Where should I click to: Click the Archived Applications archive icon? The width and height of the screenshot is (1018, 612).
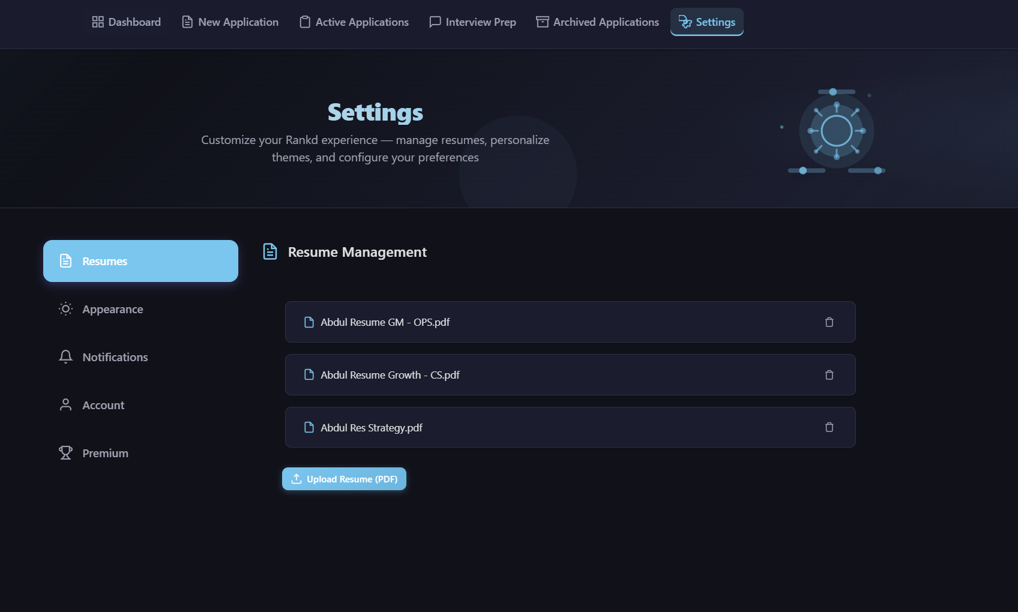click(x=541, y=22)
